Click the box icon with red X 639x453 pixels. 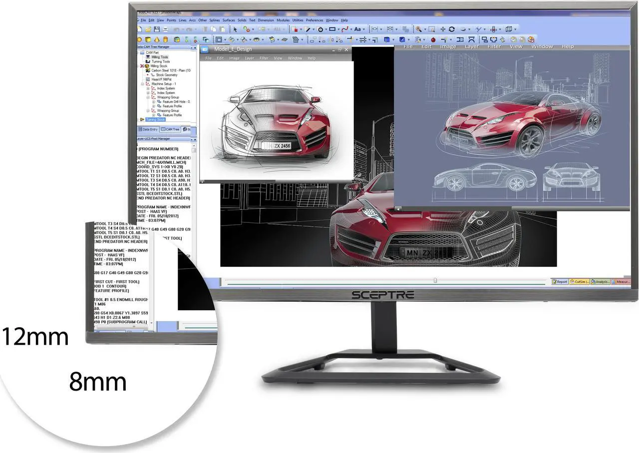[531, 39]
